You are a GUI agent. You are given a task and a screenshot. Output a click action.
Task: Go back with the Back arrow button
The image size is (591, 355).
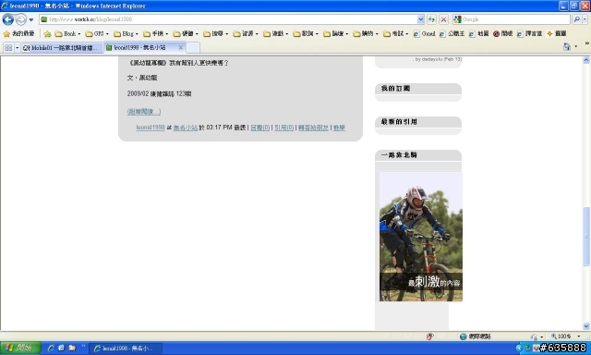[8, 19]
